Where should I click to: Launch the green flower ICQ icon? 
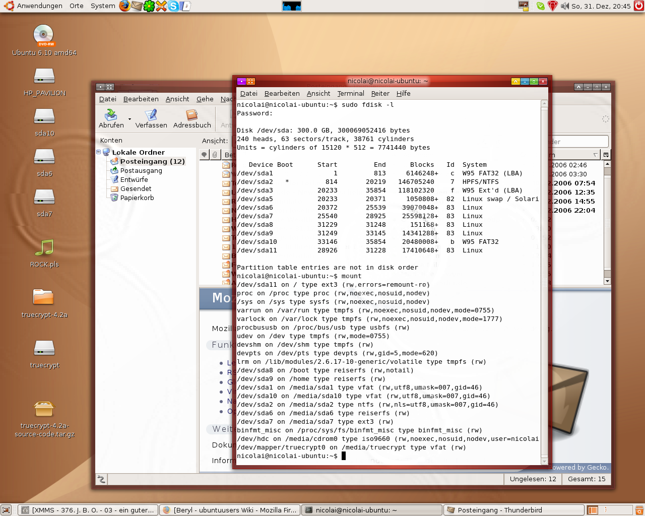point(149,6)
